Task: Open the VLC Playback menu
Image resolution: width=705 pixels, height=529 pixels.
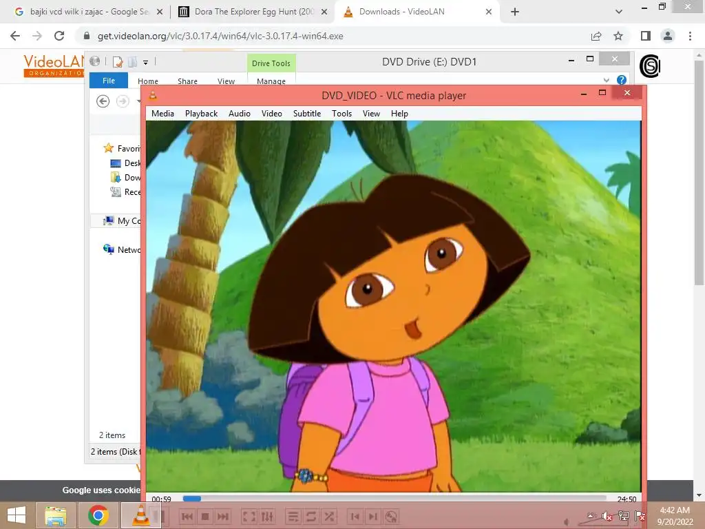Action: coord(201,114)
